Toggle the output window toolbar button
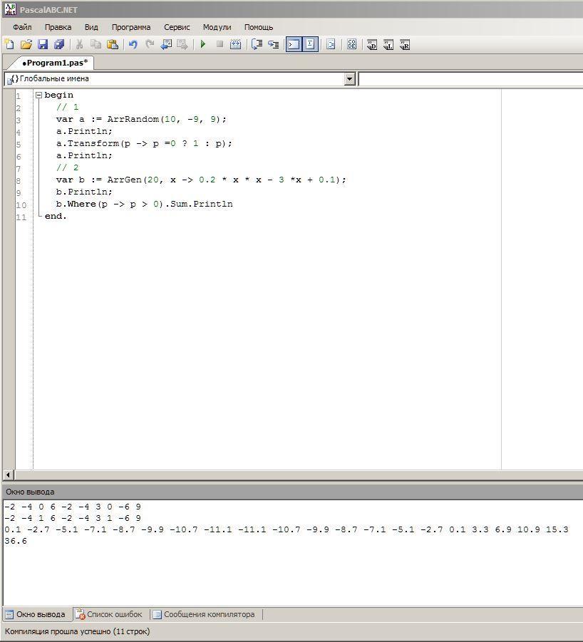 (x=294, y=44)
